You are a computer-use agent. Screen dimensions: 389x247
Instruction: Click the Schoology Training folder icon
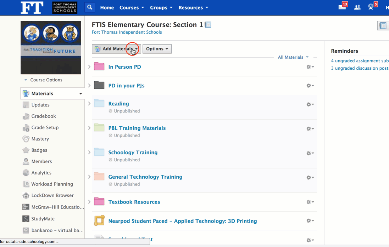(x=99, y=152)
